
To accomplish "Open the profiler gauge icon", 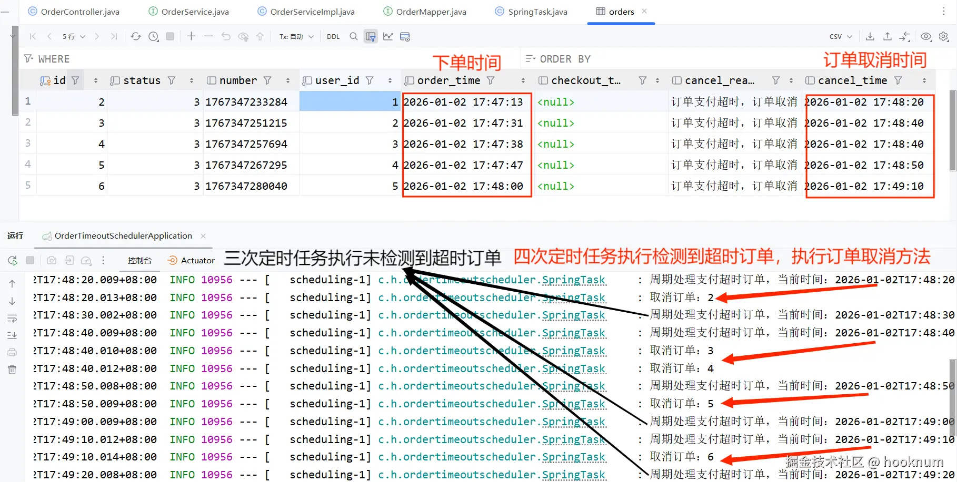I will click(x=86, y=260).
